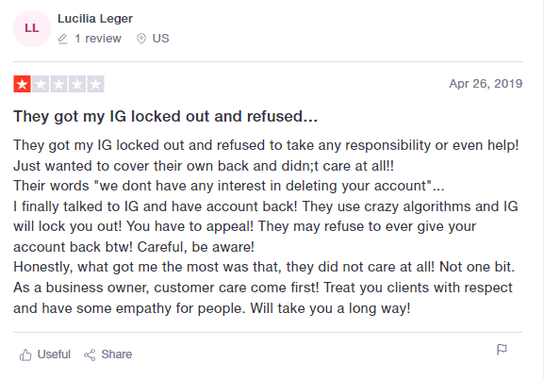Click the fifth gray star
The height and width of the screenshot is (379, 544).
click(x=96, y=84)
